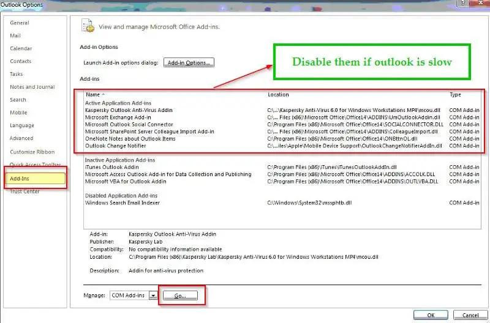
Task: Click the add-ins page header icon
Action: [x=88, y=26]
